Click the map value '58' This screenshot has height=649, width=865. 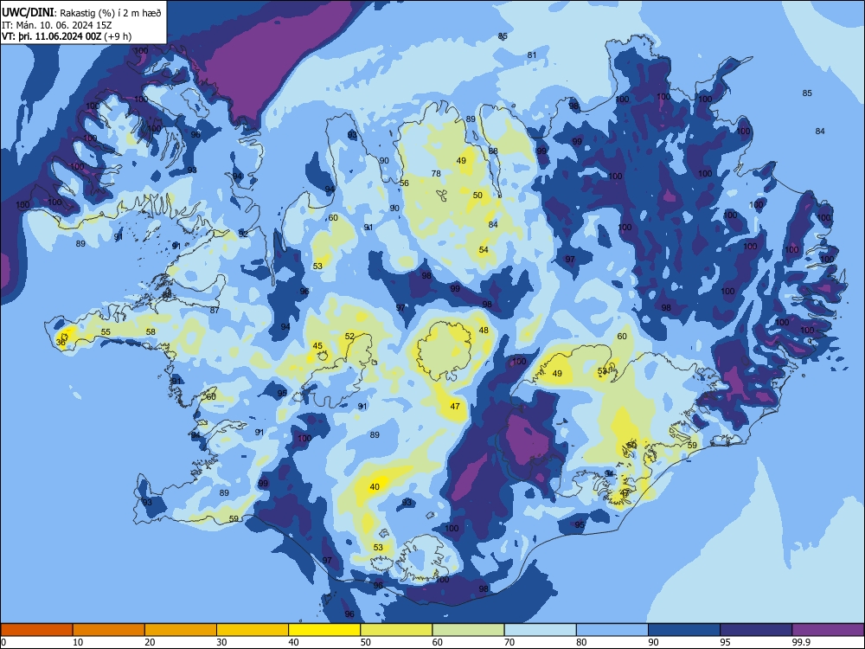coord(151,331)
